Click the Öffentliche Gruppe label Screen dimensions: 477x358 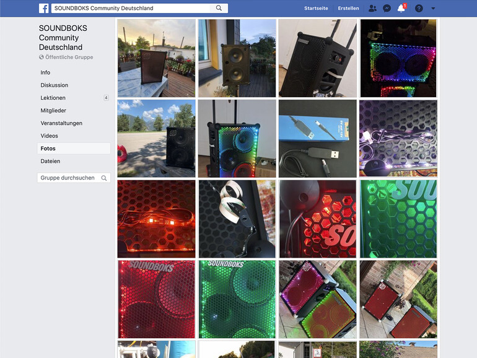coord(69,57)
